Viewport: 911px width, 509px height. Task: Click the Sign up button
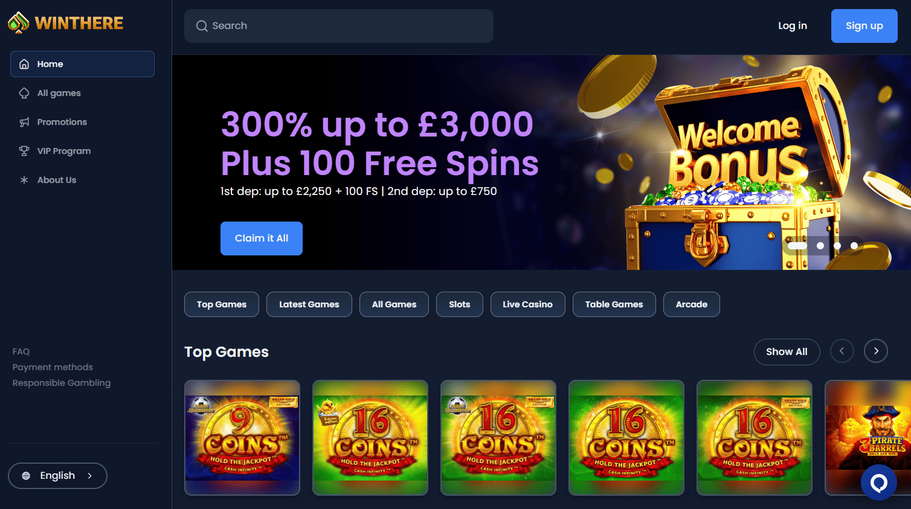[864, 26]
